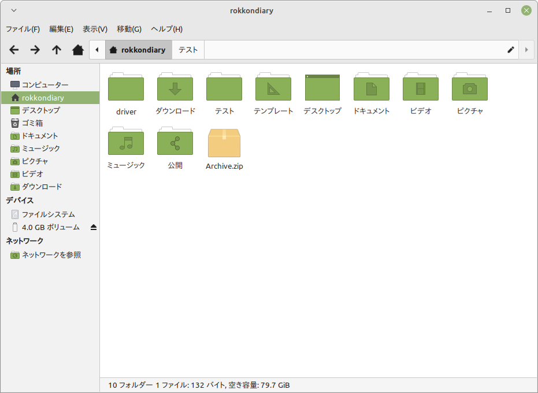538x393 pixels.
Task: Close the rokkondiary window
Action: (x=526, y=10)
